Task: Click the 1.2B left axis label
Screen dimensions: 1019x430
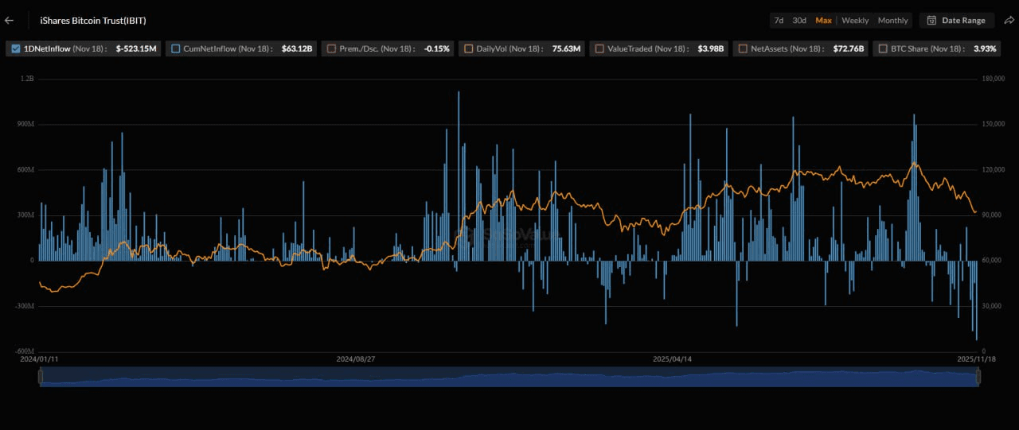Action: pyautogui.click(x=27, y=79)
